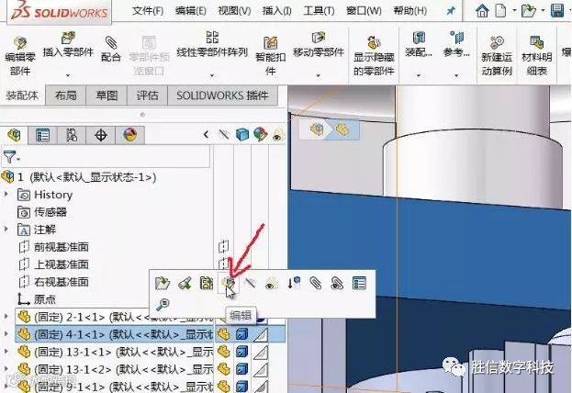Select the root assembly node 1 (默认)

tap(87, 177)
